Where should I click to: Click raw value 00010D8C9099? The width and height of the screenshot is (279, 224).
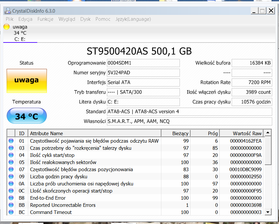245,169
